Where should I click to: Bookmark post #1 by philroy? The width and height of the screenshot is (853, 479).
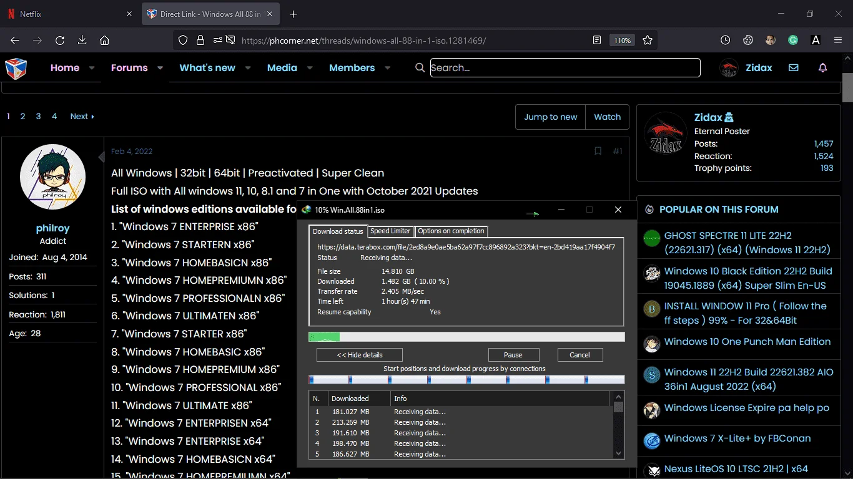[x=598, y=152]
